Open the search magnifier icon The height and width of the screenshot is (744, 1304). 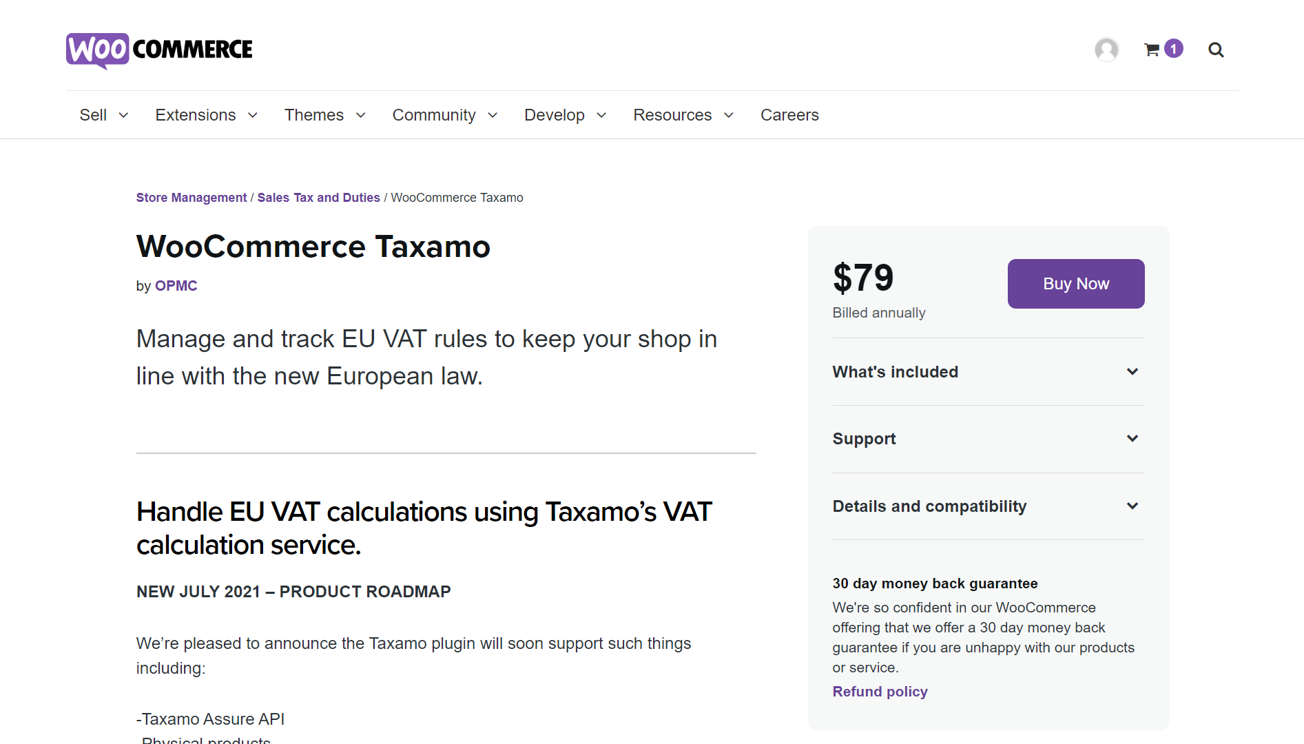pyautogui.click(x=1216, y=50)
